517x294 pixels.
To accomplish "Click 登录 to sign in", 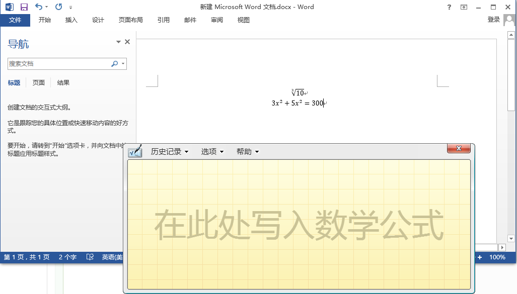I will click(493, 20).
